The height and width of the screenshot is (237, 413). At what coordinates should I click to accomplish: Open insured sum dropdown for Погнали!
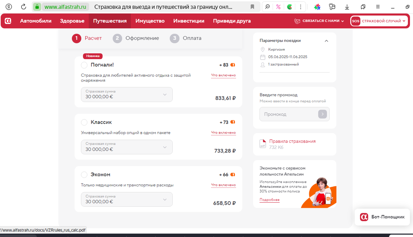pyautogui.click(x=127, y=95)
